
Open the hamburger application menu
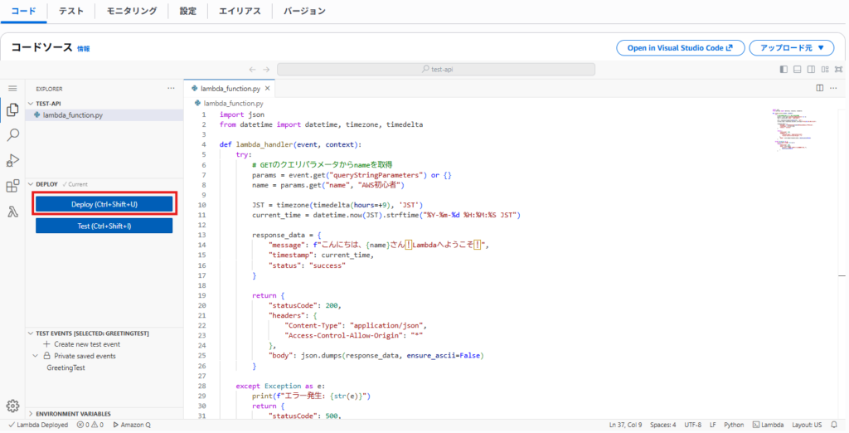pyautogui.click(x=12, y=88)
